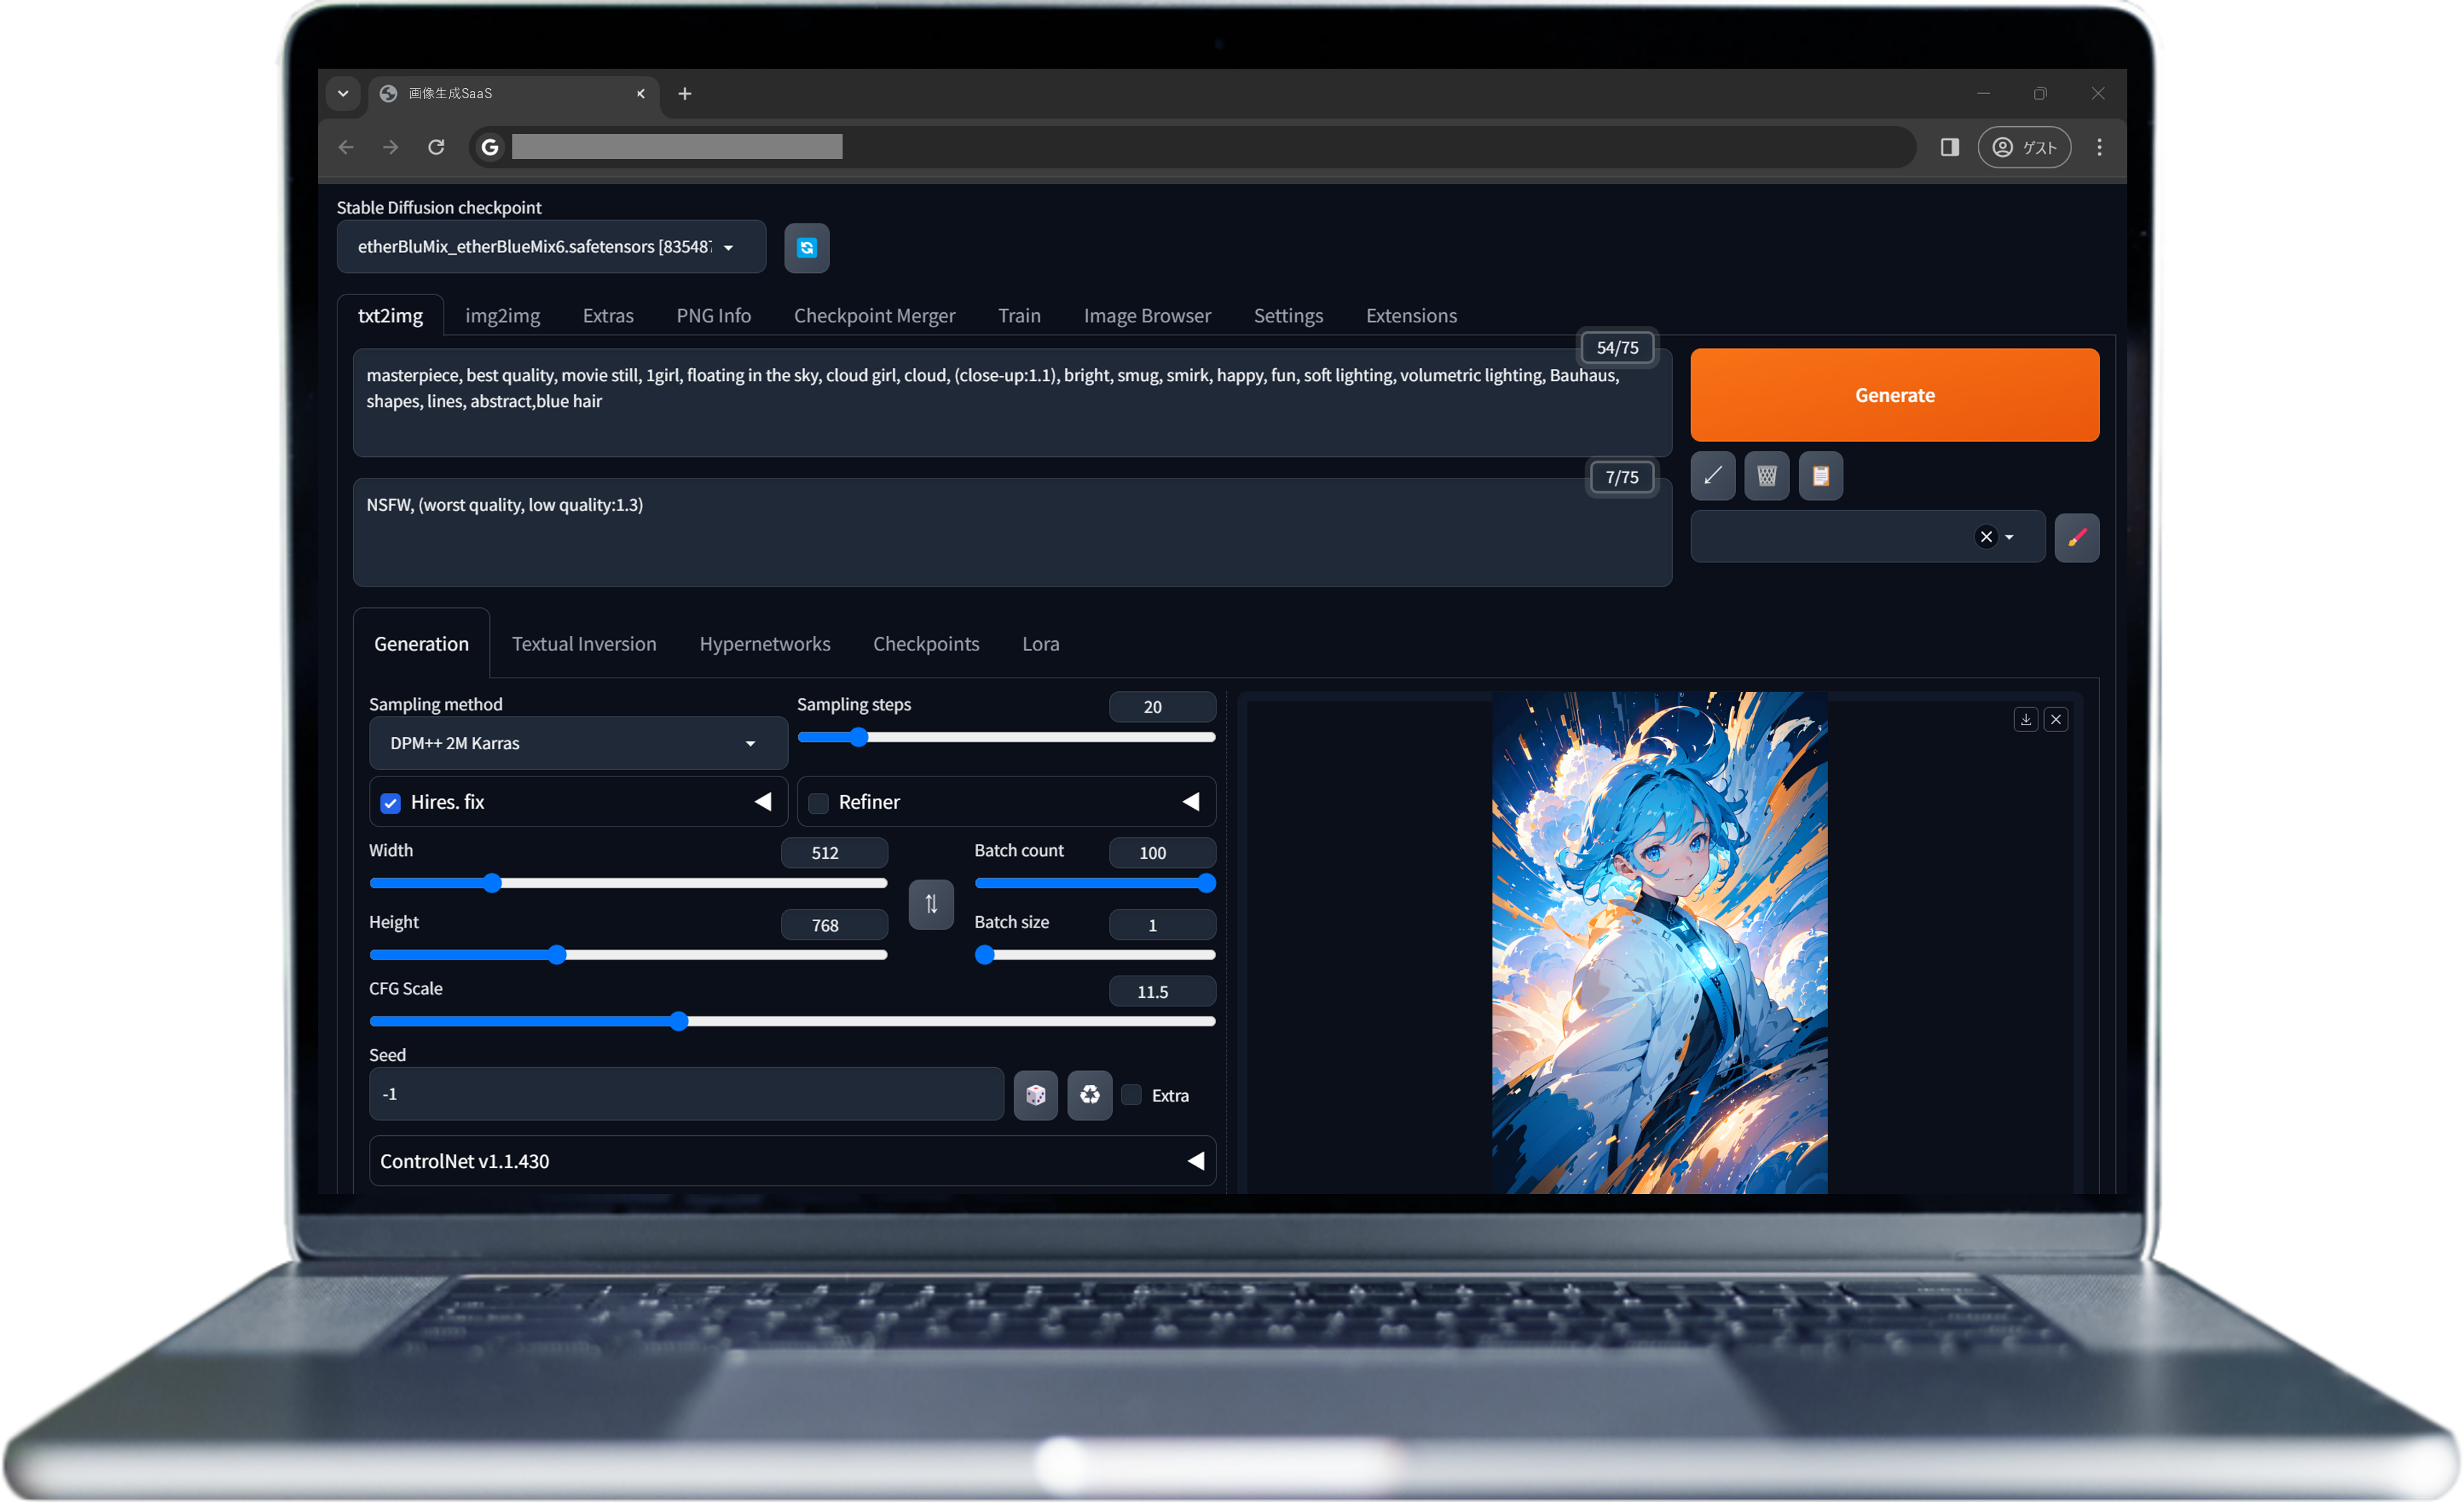The width and height of the screenshot is (2464, 1502).
Task: Toggle the Refiner checkbox on
Action: point(817,802)
